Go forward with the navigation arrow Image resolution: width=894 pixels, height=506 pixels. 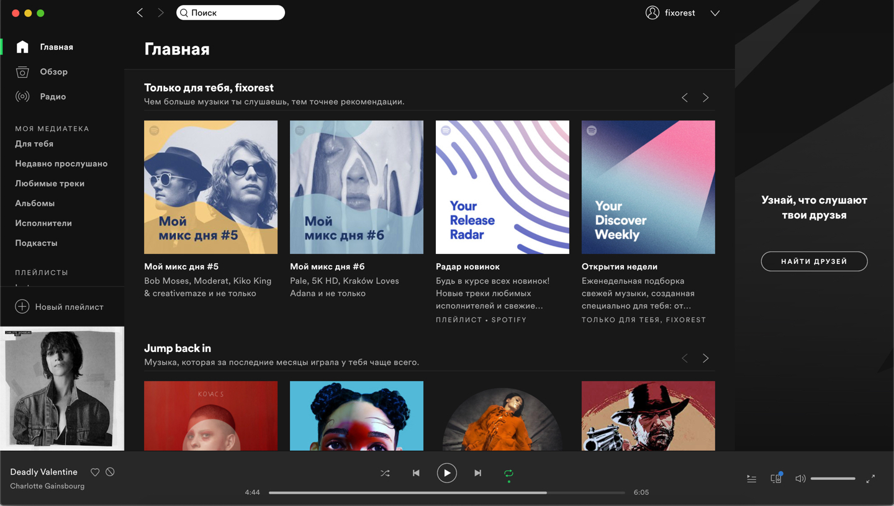(x=160, y=12)
